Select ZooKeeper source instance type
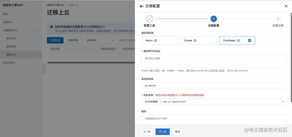292x137 pixels. [237, 40]
